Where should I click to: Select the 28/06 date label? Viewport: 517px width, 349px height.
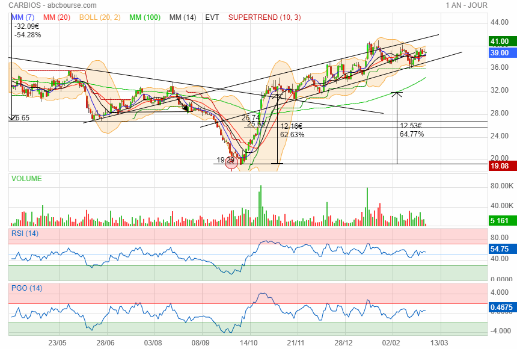coord(106,343)
